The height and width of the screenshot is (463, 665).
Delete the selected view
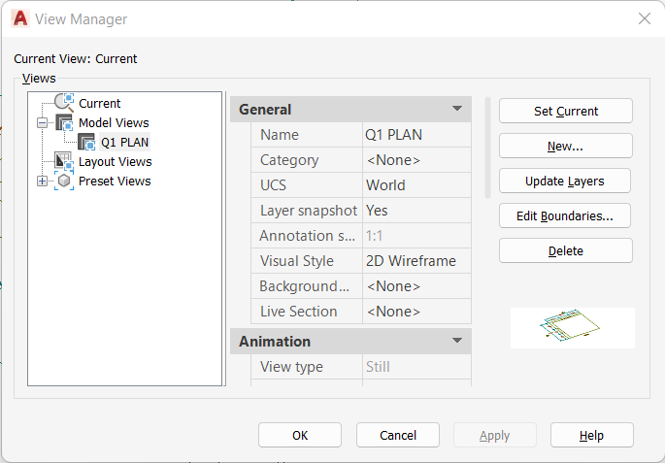(x=565, y=250)
